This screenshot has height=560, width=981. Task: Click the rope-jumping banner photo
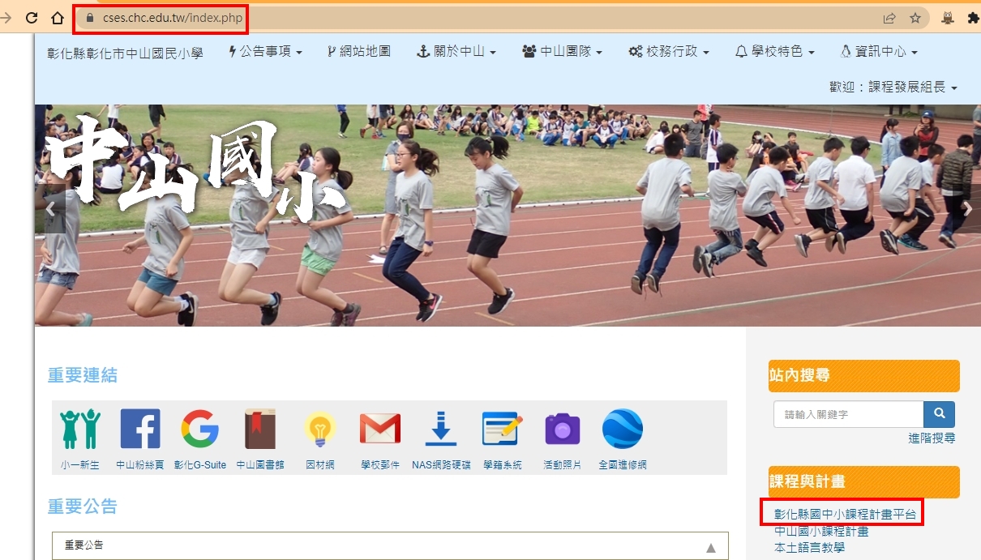(508, 216)
